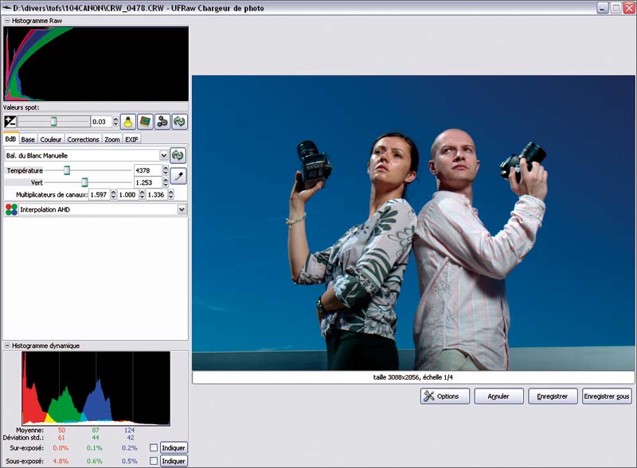
Task: Collapse the Histogramme dynamique section
Action: point(7,346)
